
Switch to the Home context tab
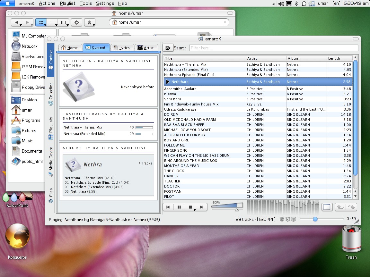click(x=70, y=48)
